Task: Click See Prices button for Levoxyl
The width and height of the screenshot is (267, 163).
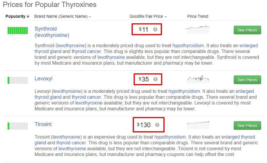Action: 247,80
